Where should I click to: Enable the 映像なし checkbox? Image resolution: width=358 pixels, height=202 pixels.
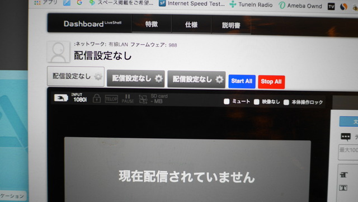257,102
